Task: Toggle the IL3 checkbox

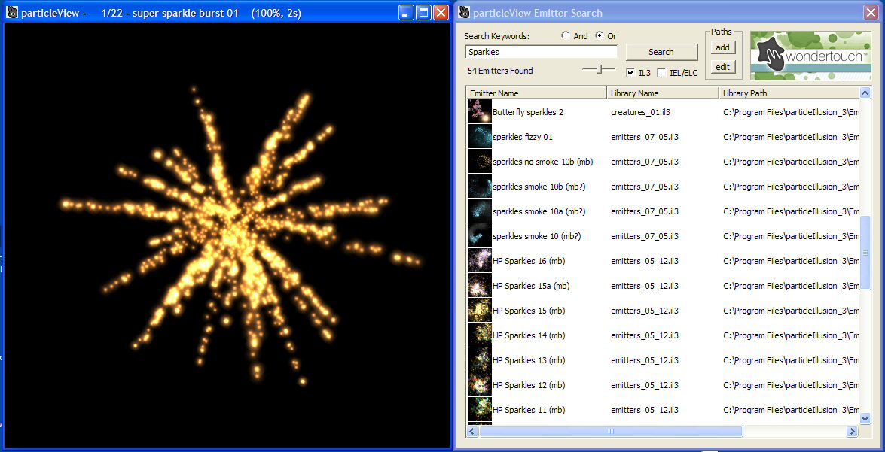Action: tap(630, 72)
